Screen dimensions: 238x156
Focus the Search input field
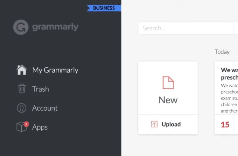pos(188,28)
